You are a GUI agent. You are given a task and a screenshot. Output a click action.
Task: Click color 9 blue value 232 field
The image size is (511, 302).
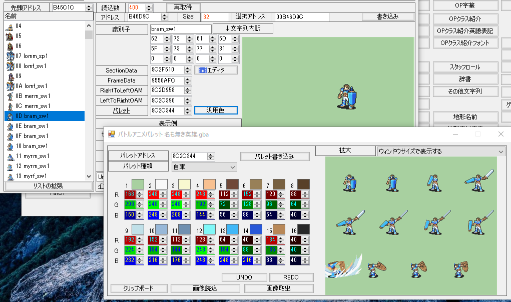[x=130, y=260]
